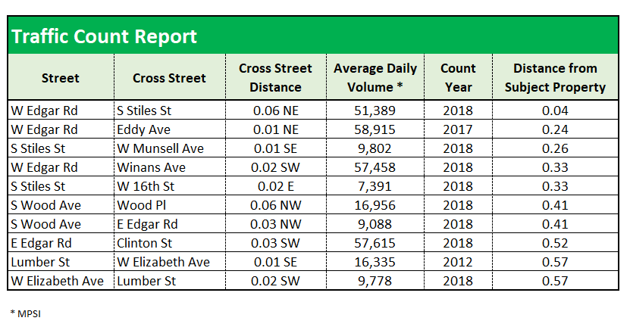Viewport: 630px width, 324px height.
Task: Click the 0.04 distance cell
Action: (560, 111)
